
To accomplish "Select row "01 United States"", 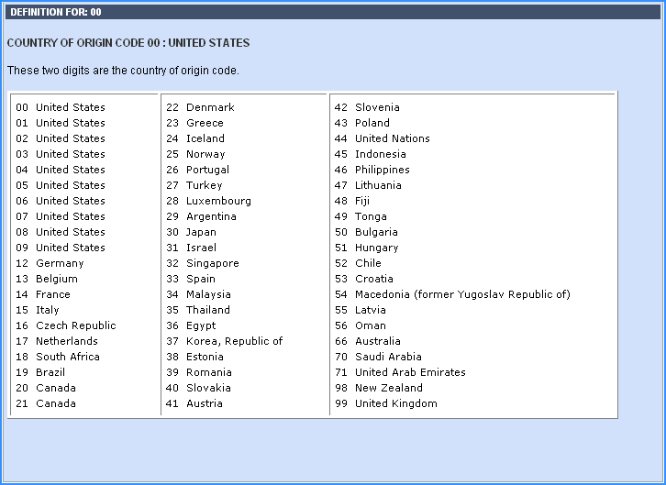I will click(61, 123).
